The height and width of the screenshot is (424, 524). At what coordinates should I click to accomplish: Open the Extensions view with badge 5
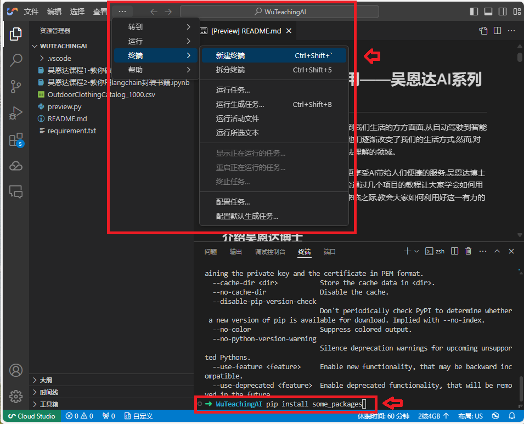tap(15, 140)
